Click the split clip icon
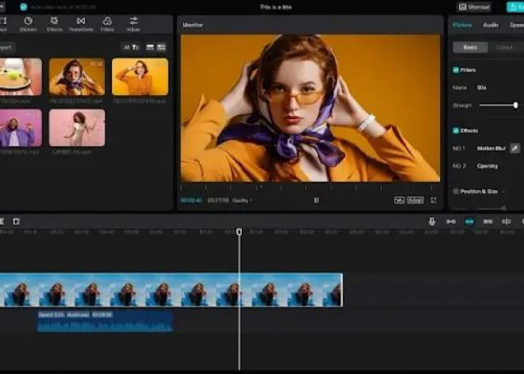 point(1,221)
